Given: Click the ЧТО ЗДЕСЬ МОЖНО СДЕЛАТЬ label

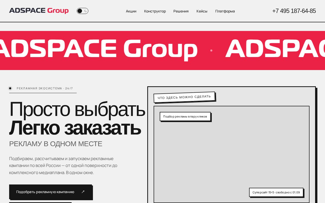Looking at the screenshot, I should pos(184,97).
